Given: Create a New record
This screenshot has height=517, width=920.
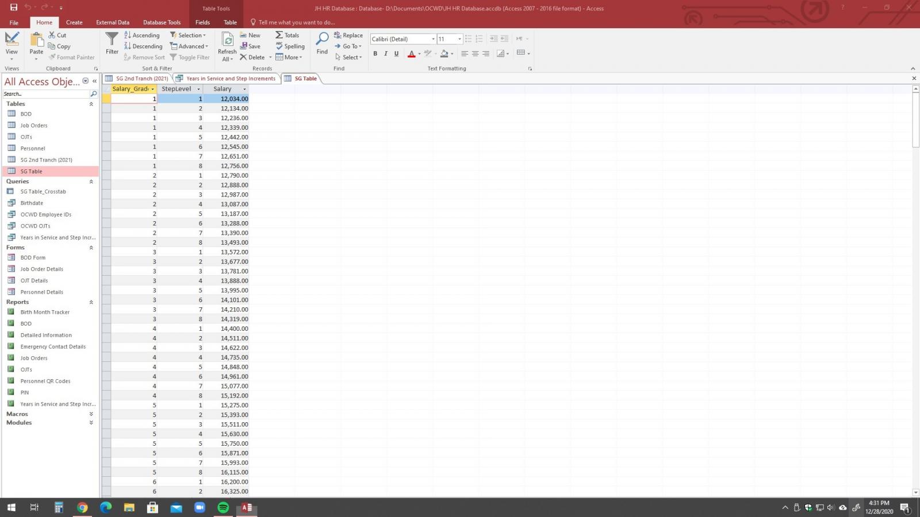Looking at the screenshot, I should (x=250, y=35).
